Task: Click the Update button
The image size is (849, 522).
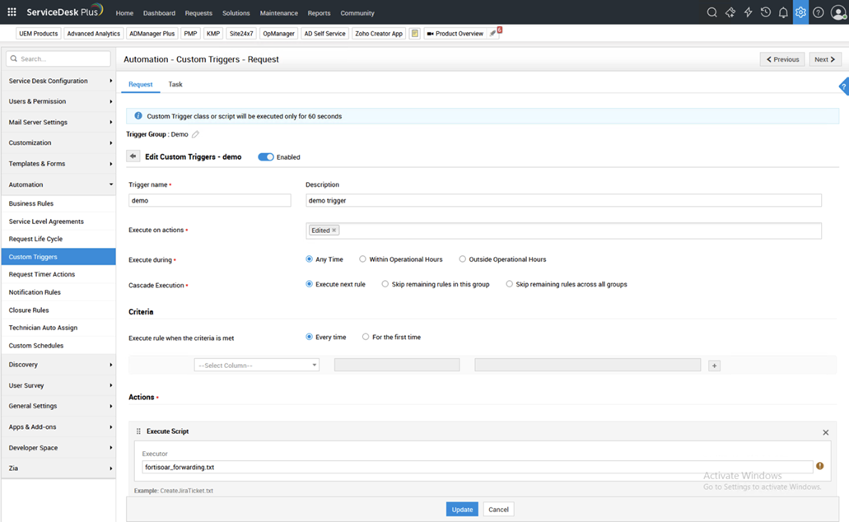Action: [462, 509]
